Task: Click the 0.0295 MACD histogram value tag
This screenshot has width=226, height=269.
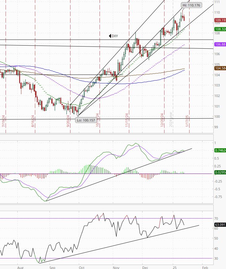Action: coord(220,172)
